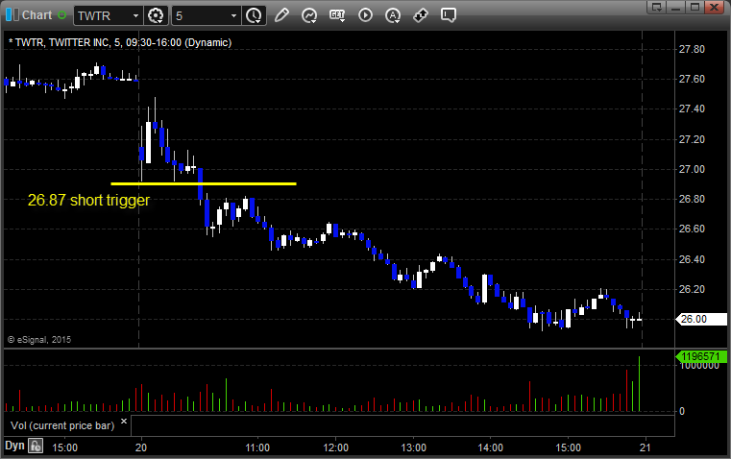731x459 pixels.
Task: Click the pencil drawing tool icon
Action: pos(281,15)
